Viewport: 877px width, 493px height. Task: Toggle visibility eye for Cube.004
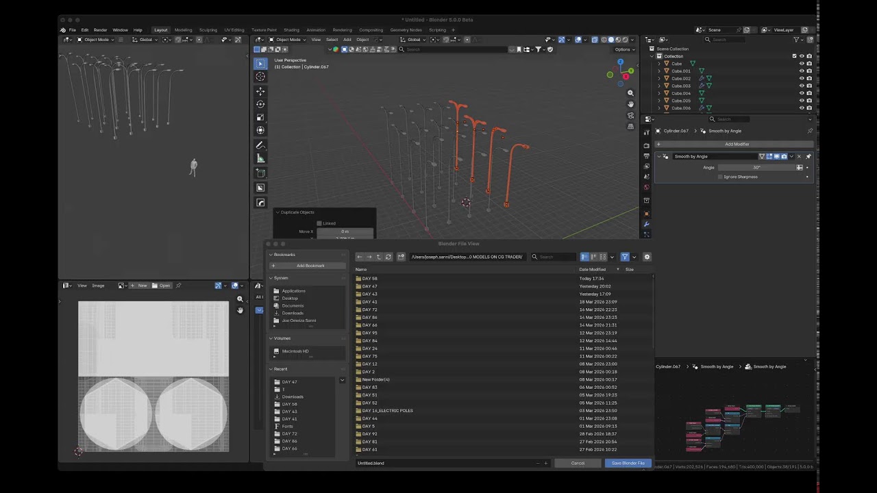[802, 93]
